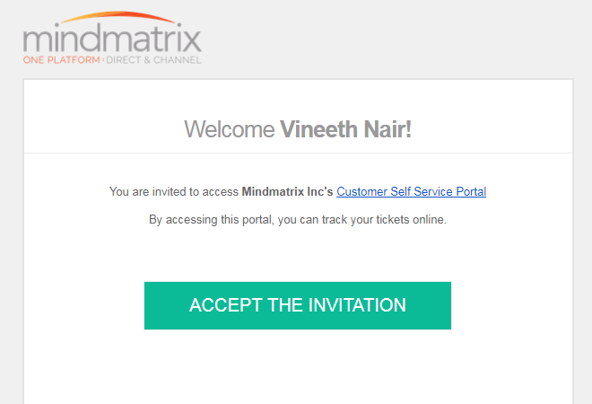Click the word 'ACCEPT' on the green button

[x=226, y=305]
